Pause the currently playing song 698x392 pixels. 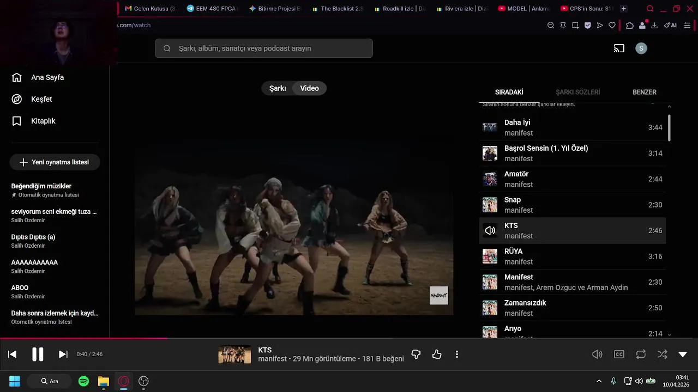tap(38, 354)
